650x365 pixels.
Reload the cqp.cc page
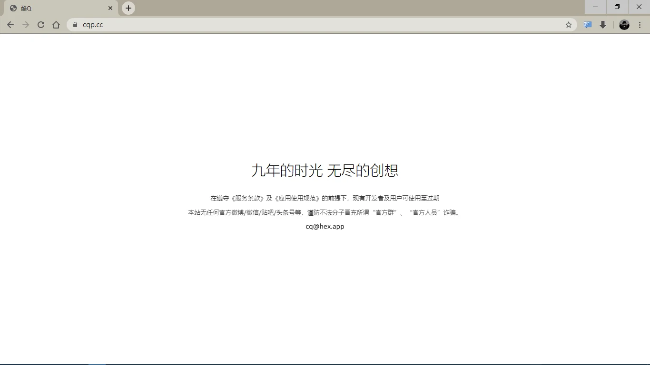click(41, 25)
